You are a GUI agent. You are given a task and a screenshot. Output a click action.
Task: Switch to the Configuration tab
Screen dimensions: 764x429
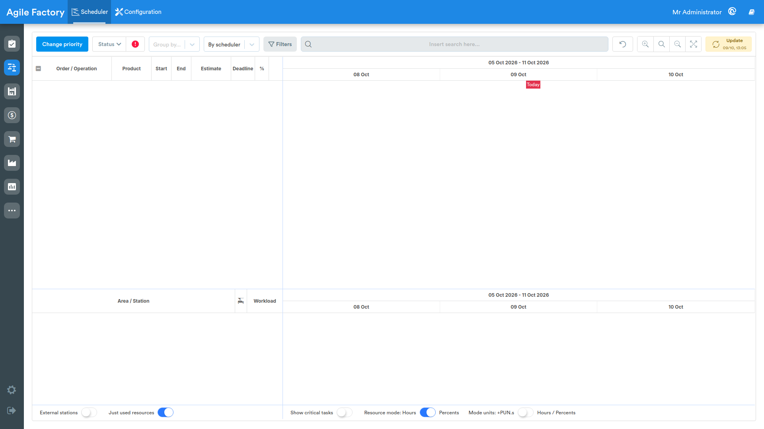coord(138,12)
